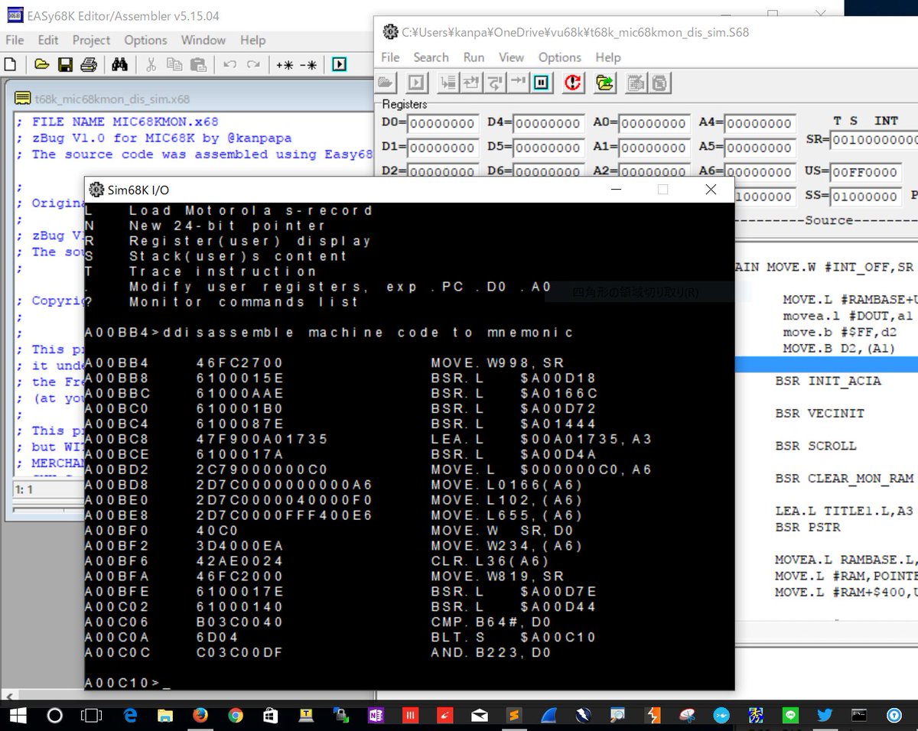
Task: Reload the program with the green-arrow folder icon
Action: (x=605, y=83)
